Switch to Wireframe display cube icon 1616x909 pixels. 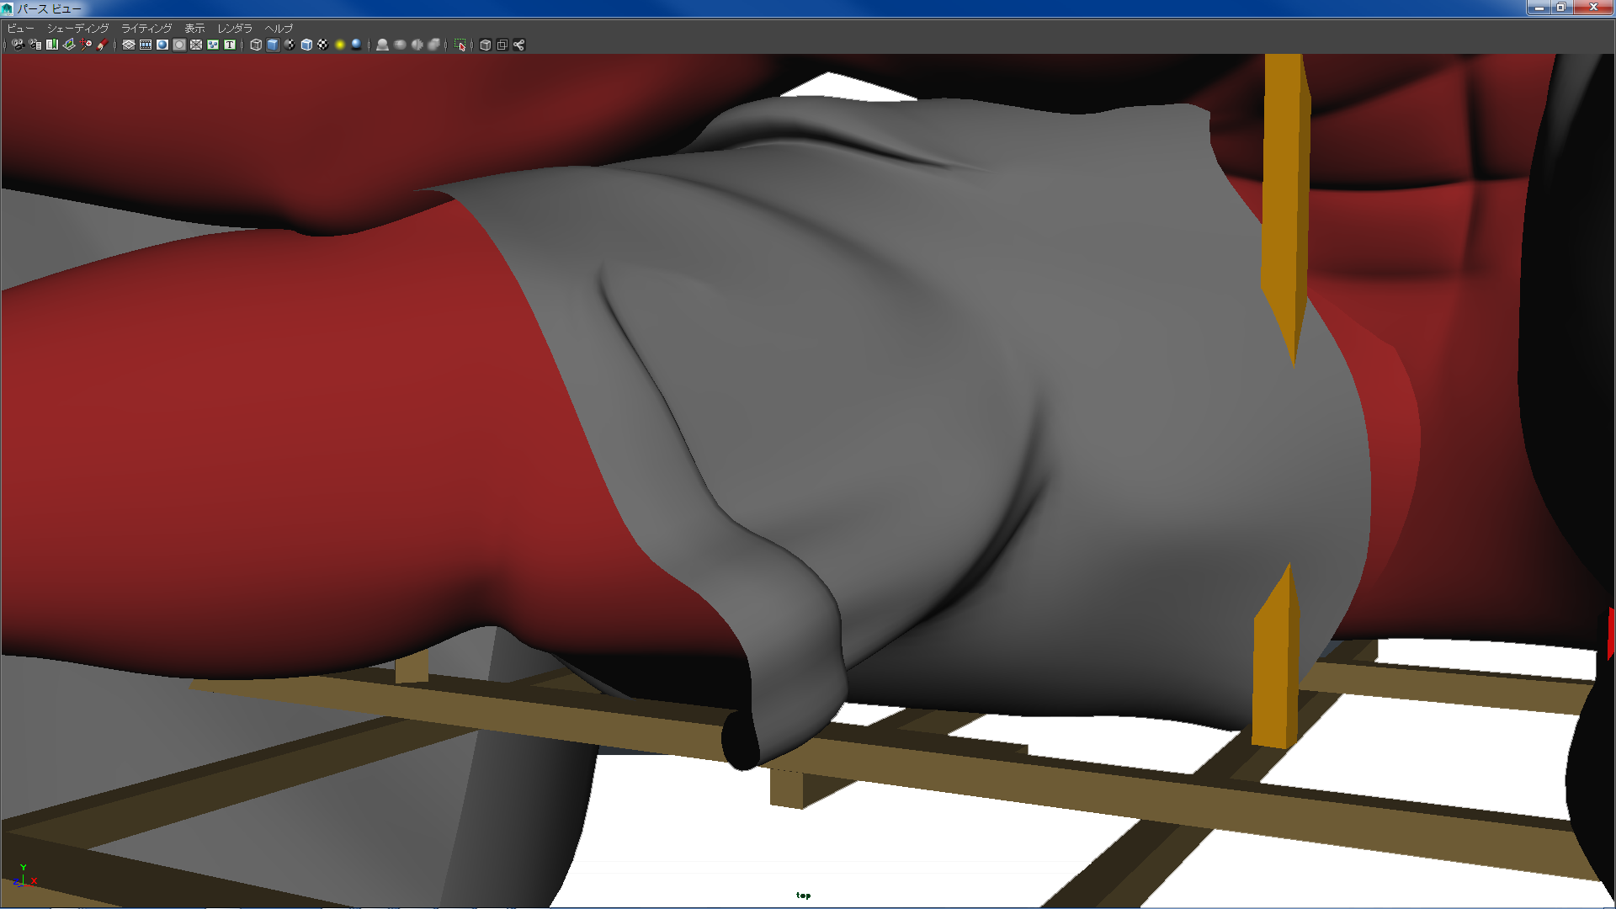256,45
